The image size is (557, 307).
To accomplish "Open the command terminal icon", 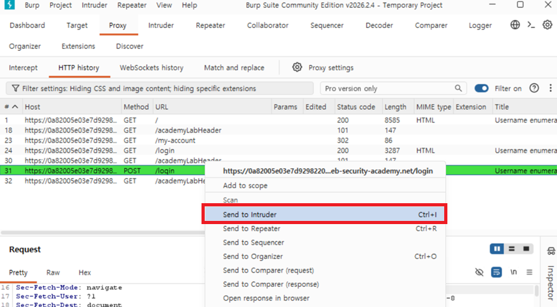I will [531, 25].
